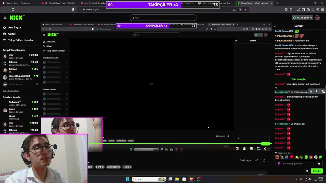This screenshot has width=326, height=183.
Task: Open Brave main menu button
Action: [x=322, y=9]
